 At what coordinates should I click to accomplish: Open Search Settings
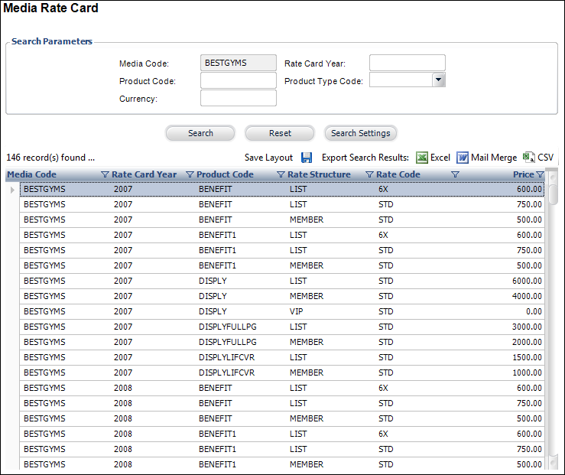point(360,133)
